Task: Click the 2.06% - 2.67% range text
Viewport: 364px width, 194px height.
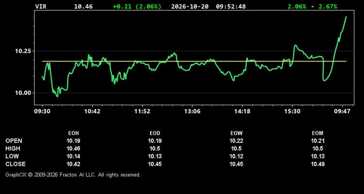Action: [312, 6]
